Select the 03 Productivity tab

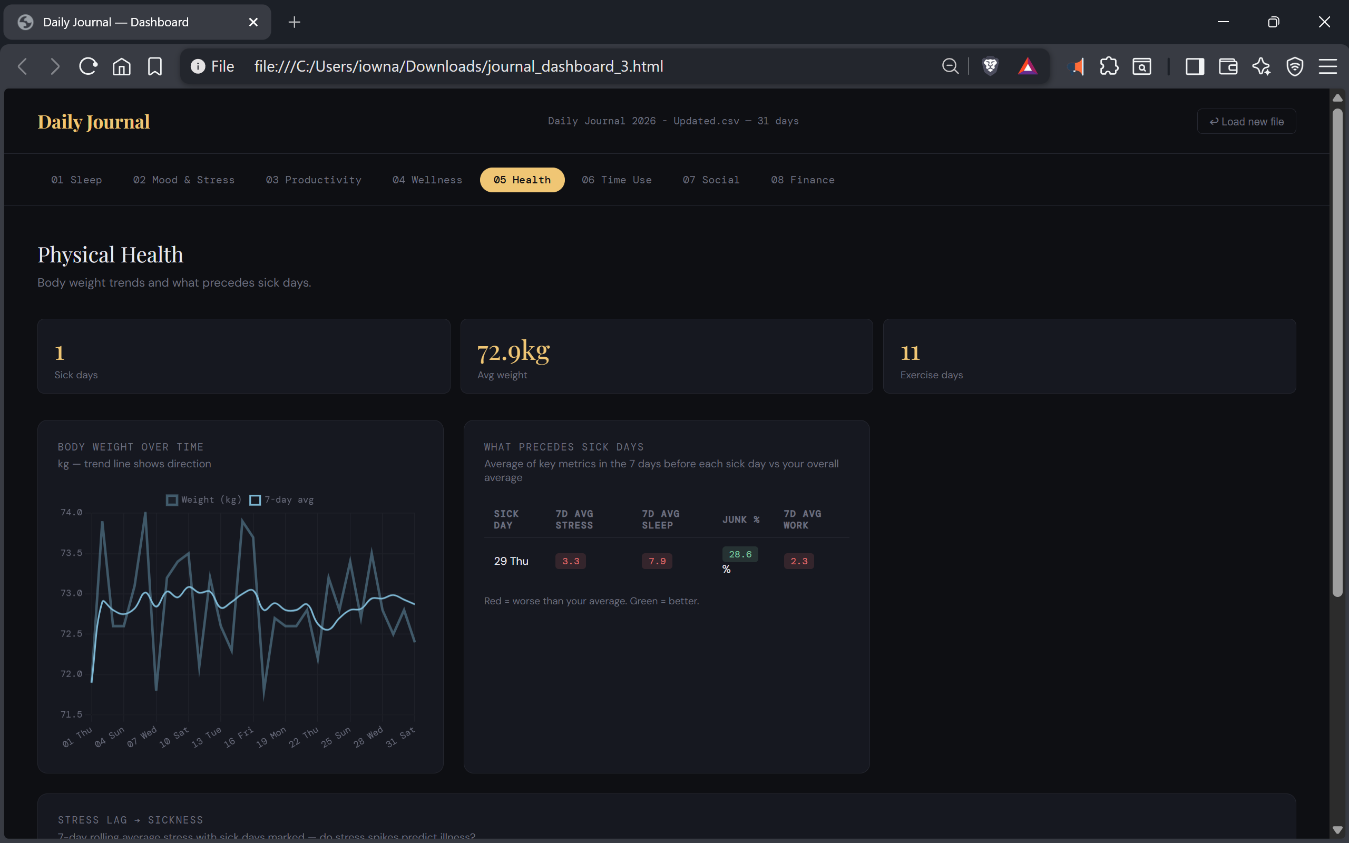click(314, 180)
